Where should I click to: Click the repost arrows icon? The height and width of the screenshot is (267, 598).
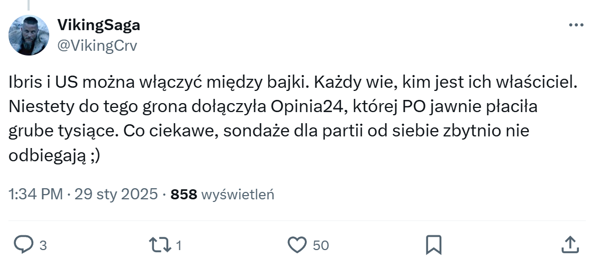coord(160,245)
